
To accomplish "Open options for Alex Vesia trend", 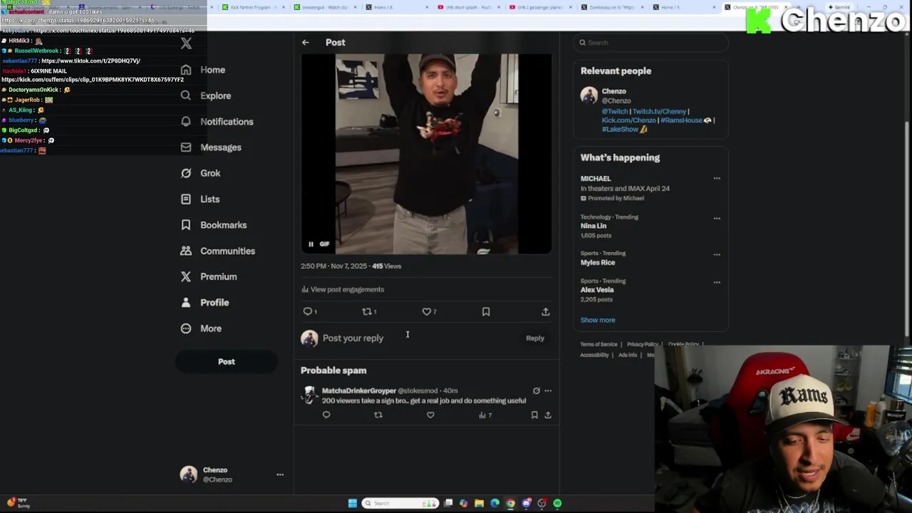I will [717, 282].
